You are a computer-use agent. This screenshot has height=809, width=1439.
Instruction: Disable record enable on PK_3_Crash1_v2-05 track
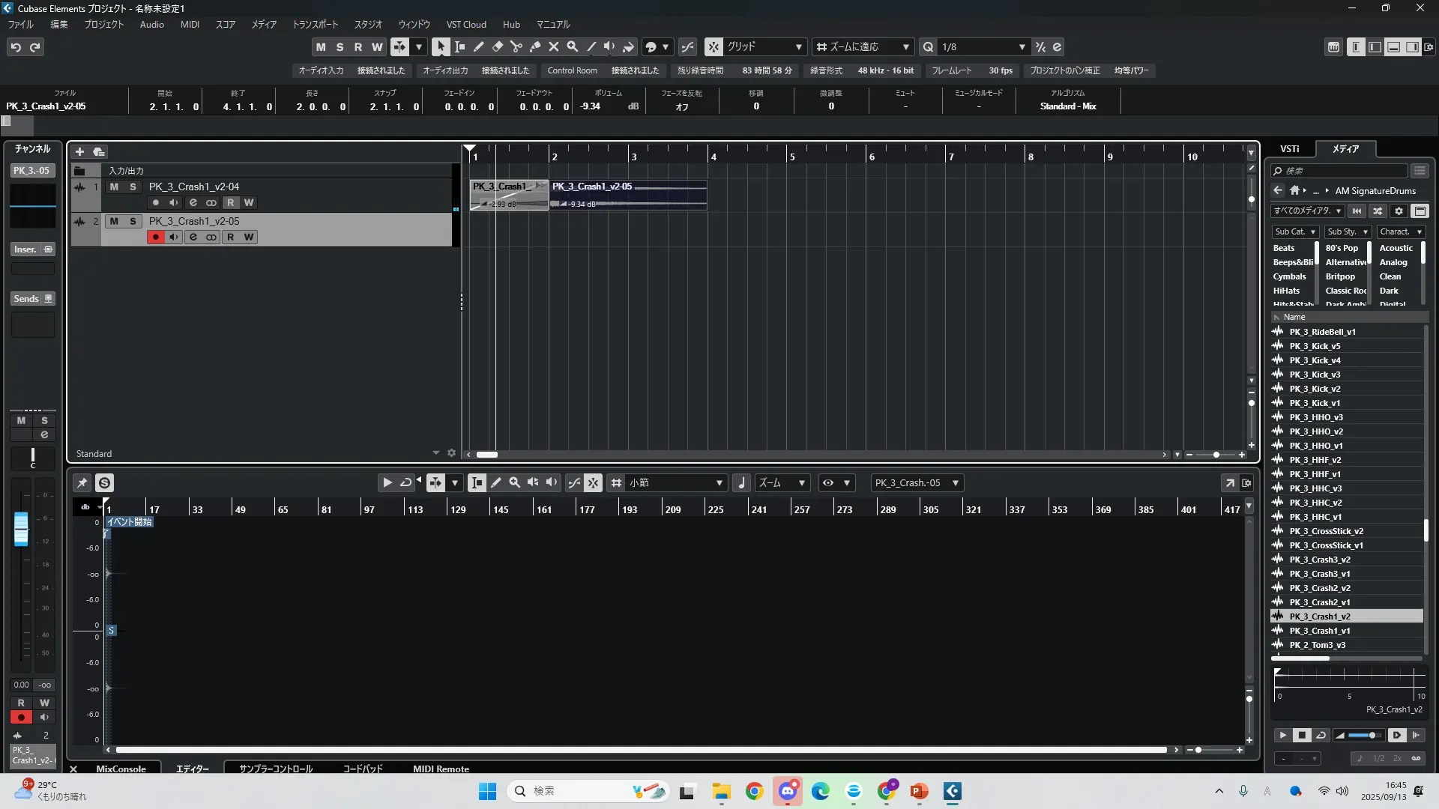pyautogui.click(x=155, y=237)
